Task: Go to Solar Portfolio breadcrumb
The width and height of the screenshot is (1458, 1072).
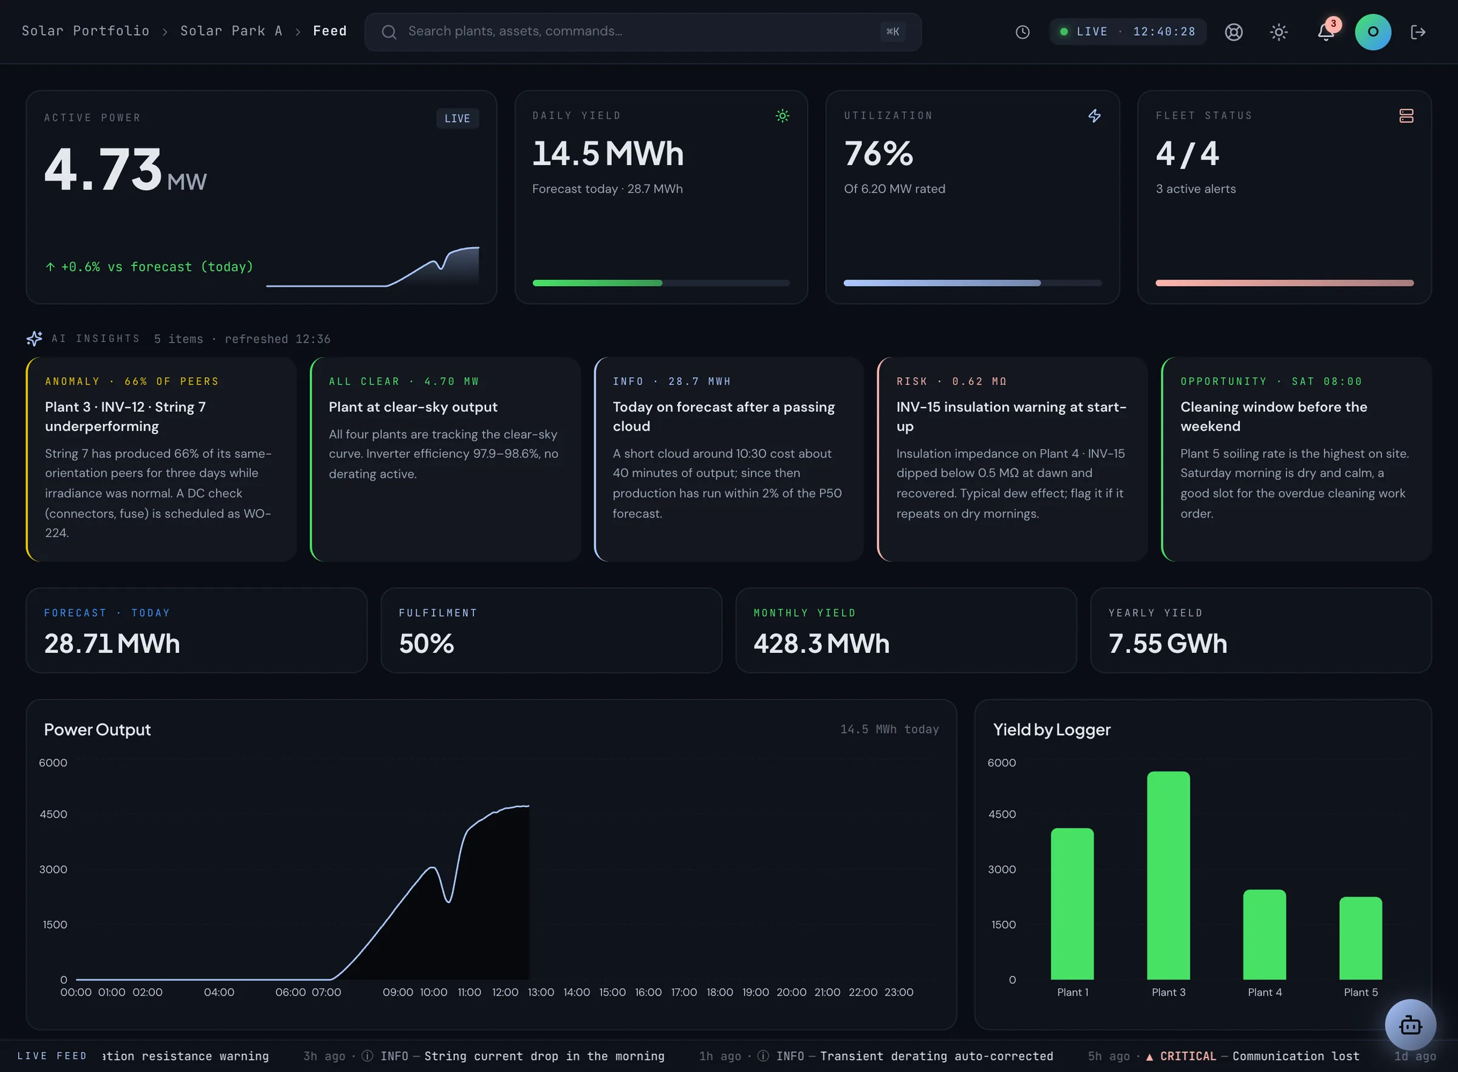Action: [x=86, y=31]
